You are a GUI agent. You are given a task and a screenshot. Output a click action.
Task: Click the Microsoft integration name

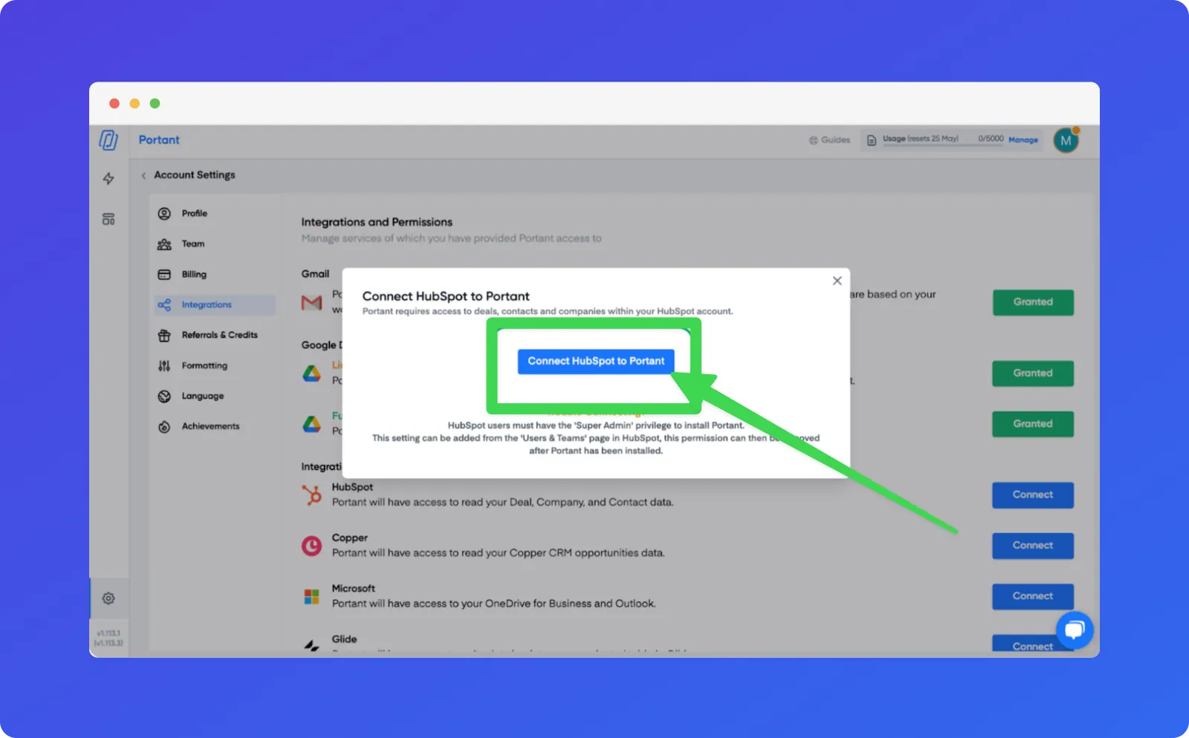pyautogui.click(x=354, y=588)
